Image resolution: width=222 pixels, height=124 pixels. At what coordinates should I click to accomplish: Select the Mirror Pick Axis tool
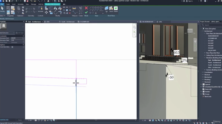(x=55, y=8)
